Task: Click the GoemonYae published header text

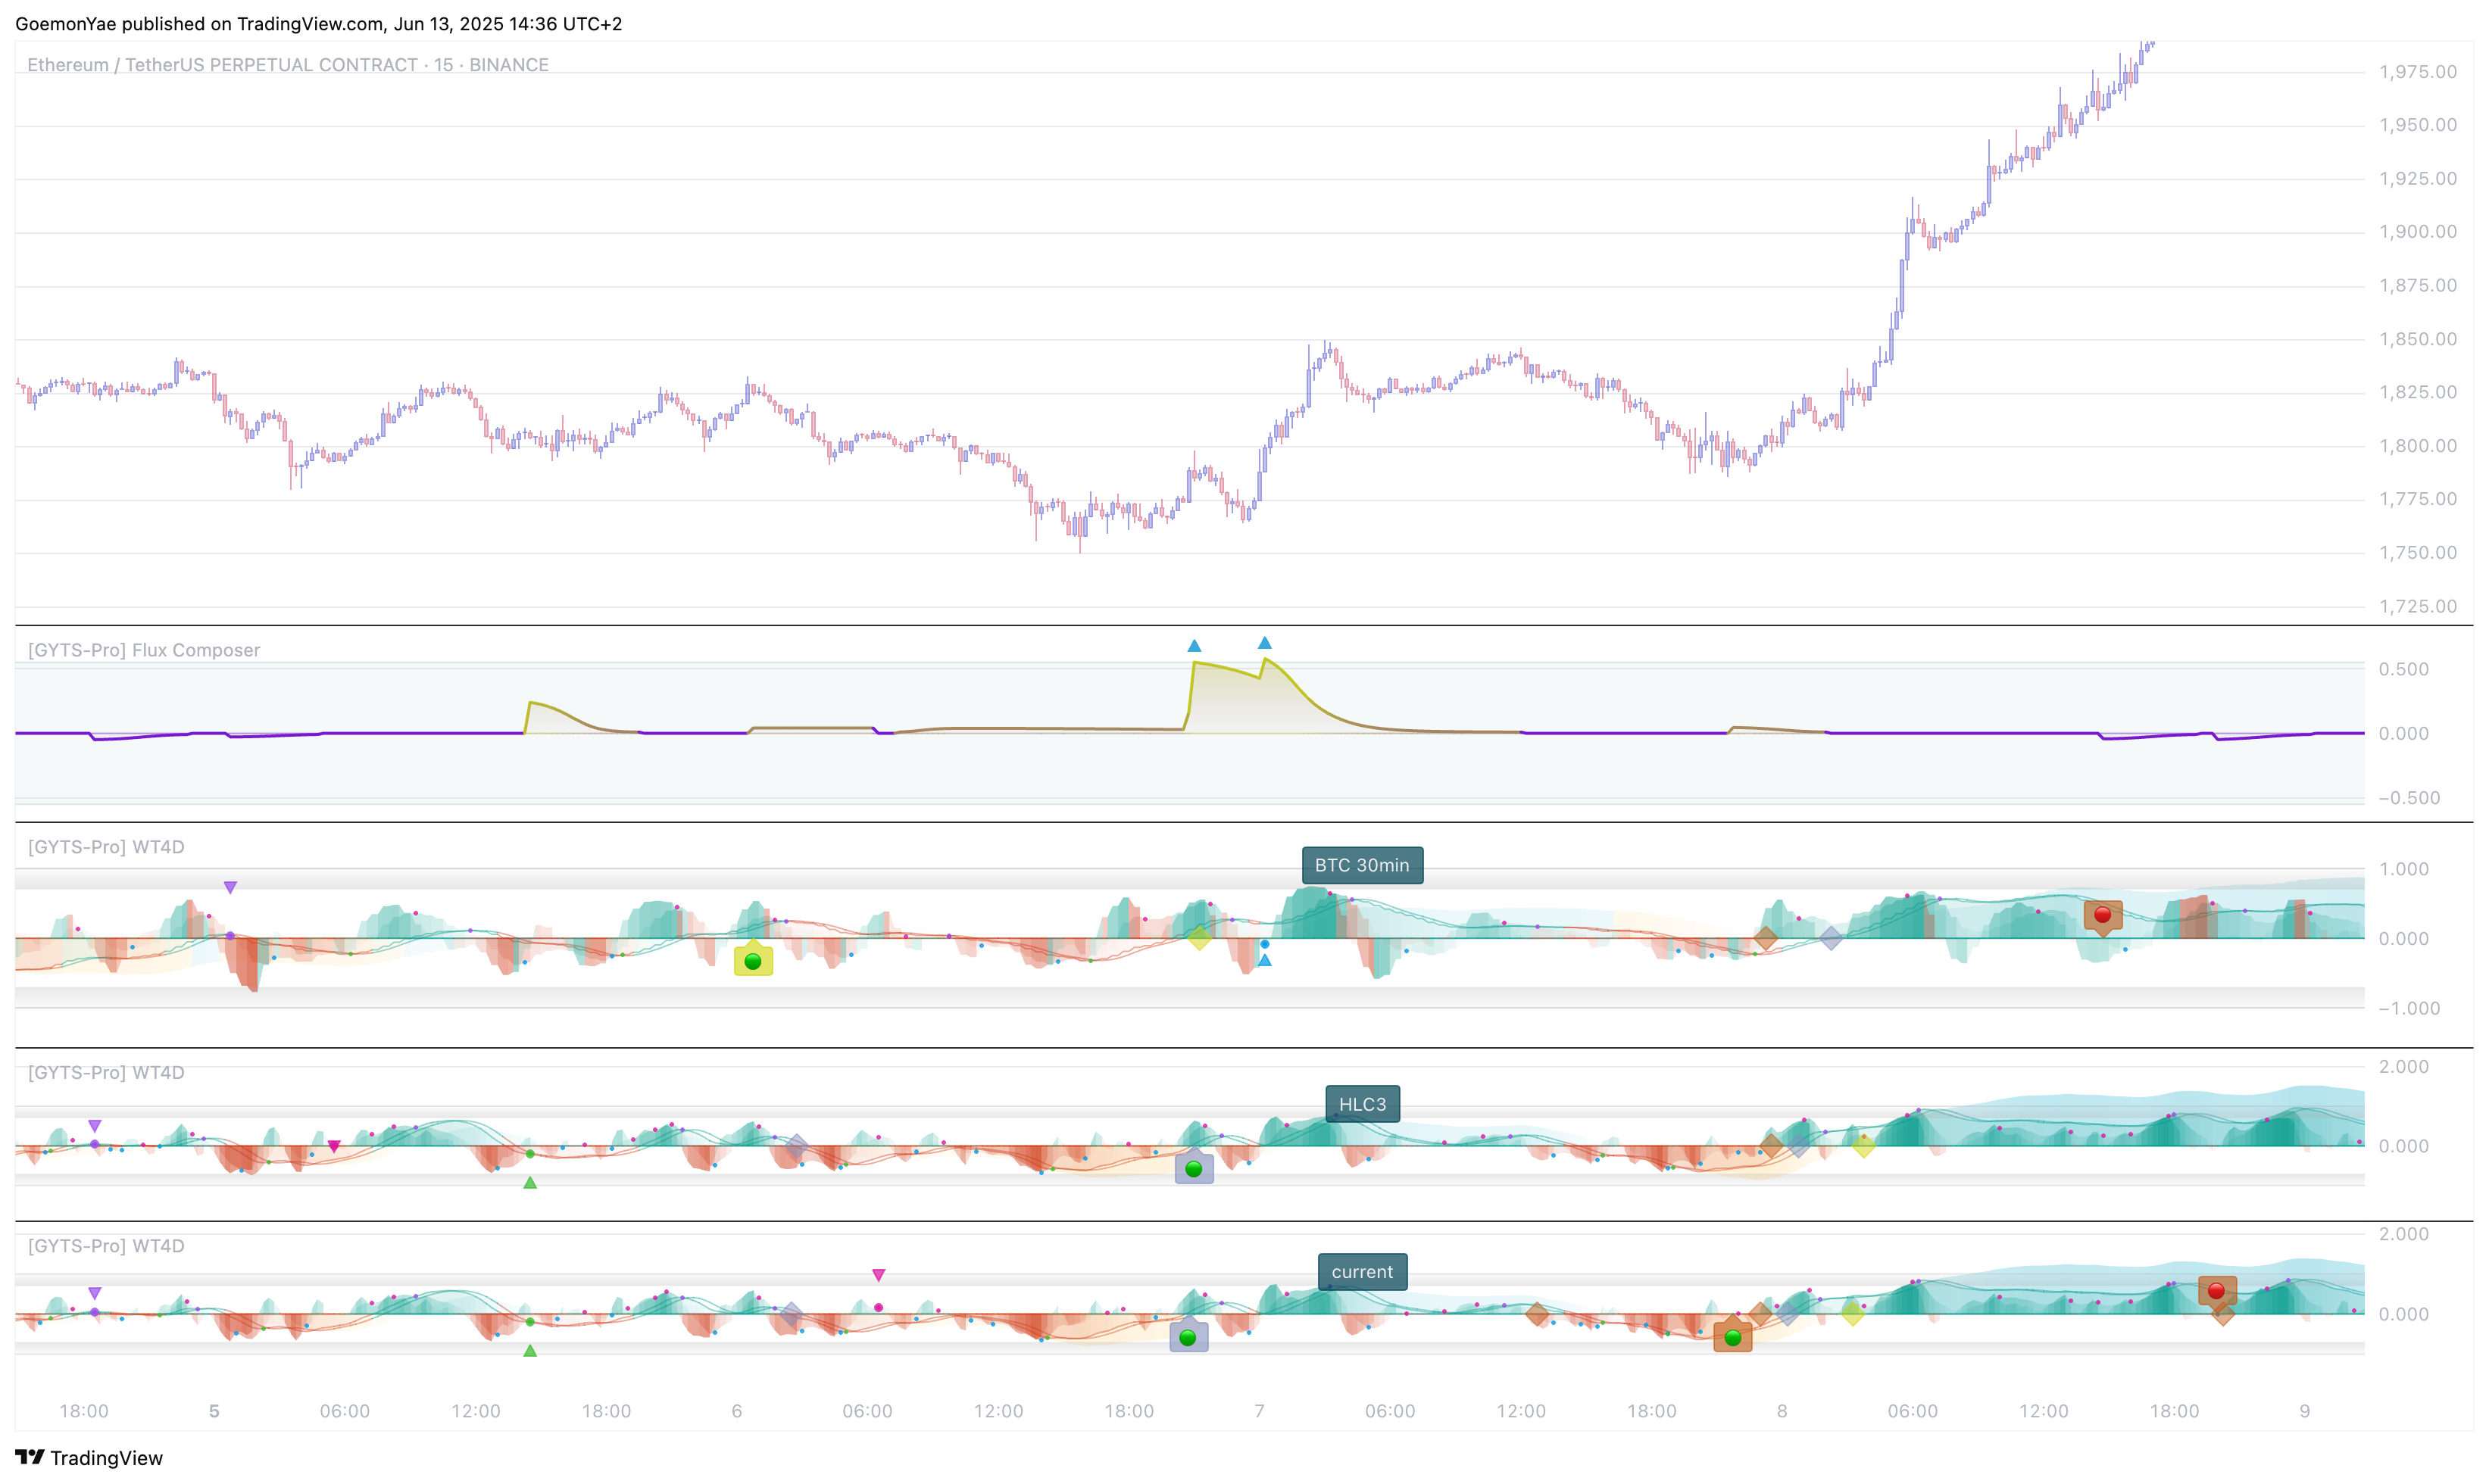Action: pos(318,23)
